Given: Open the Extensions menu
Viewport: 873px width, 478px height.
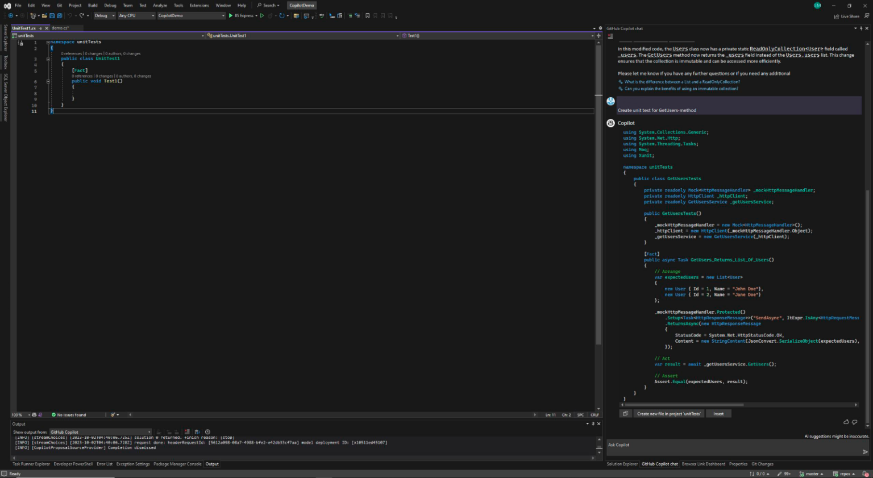Looking at the screenshot, I should (x=199, y=5).
